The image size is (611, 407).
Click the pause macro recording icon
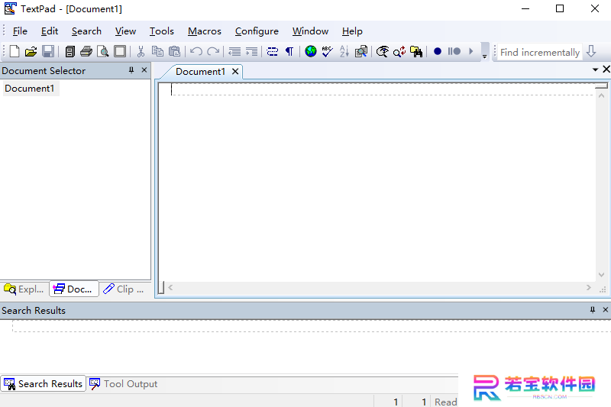point(454,51)
